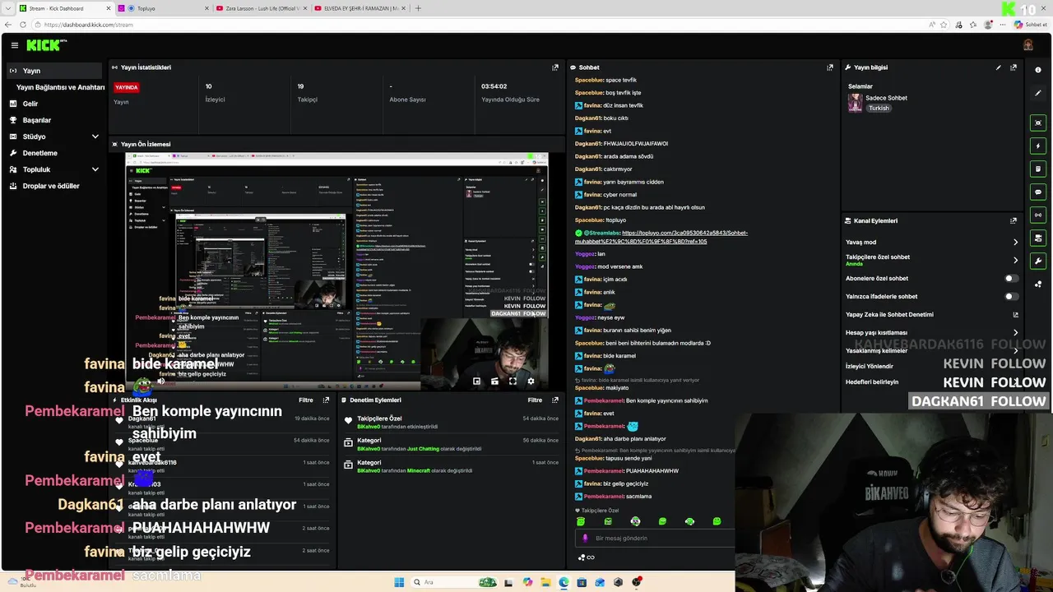Open Takipçilere özel sohbet options
Image resolution: width=1053 pixels, height=592 pixels.
pyautogui.click(x=932, y=260)
